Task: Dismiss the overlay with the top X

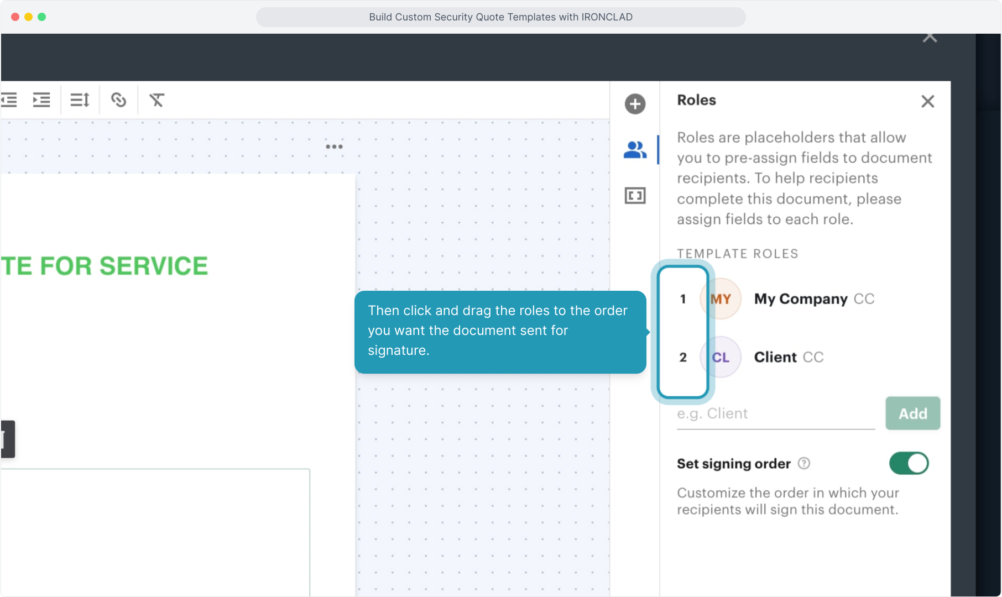Action: pyautogui.click(x=930, y=38)
